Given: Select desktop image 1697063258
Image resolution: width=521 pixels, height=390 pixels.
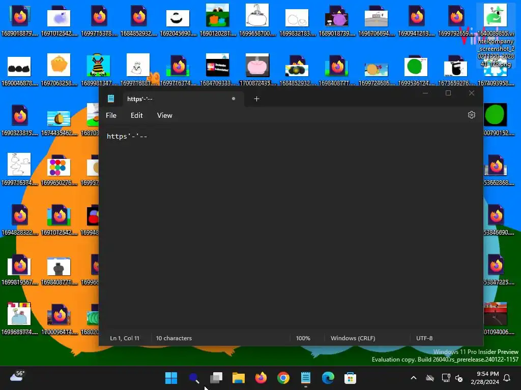Looking at the screenshot, I should [59, 70].
